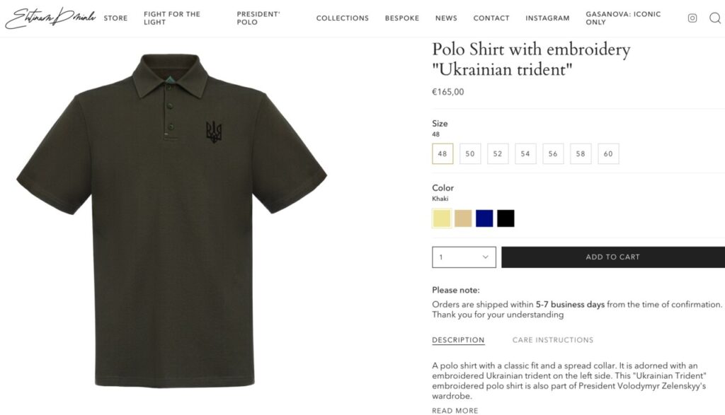Open the Instagram icon in header
Screen dimensions: 725x415
coord(692,18)
